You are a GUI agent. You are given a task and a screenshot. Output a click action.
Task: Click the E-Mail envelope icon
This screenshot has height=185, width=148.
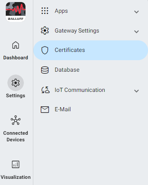coord(45,110)
